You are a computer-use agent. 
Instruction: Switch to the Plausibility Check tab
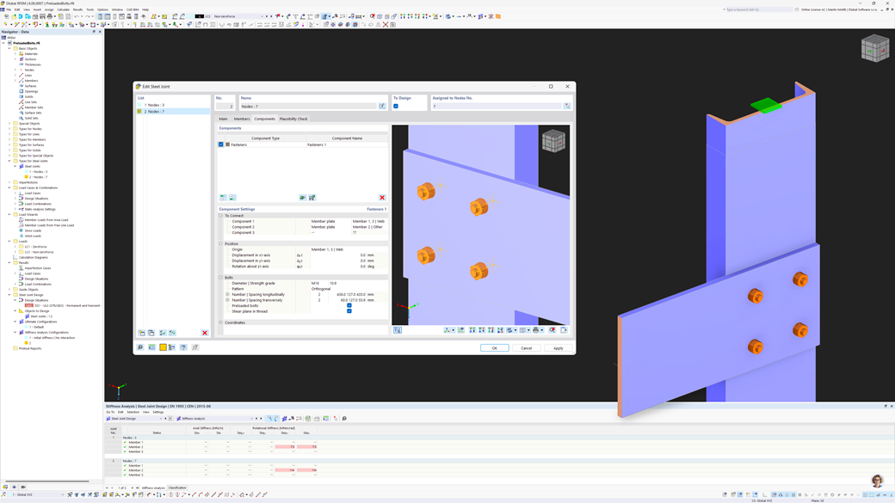[293, 119]
